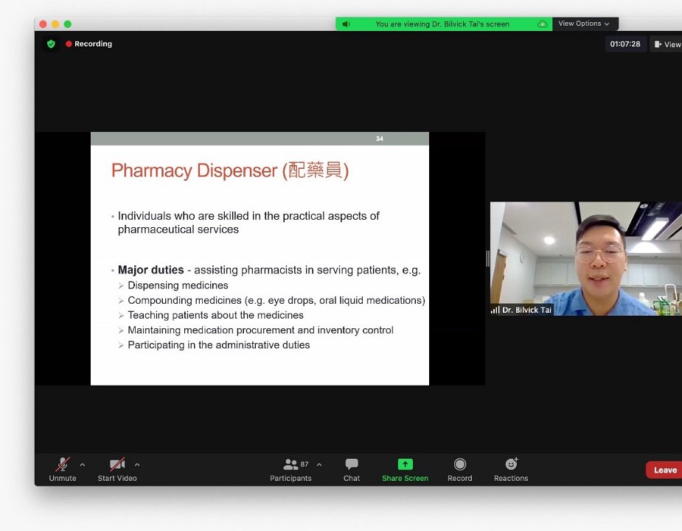Click the View button at top right
Viewport: 682px width, 531px height.
click(667, 44)
